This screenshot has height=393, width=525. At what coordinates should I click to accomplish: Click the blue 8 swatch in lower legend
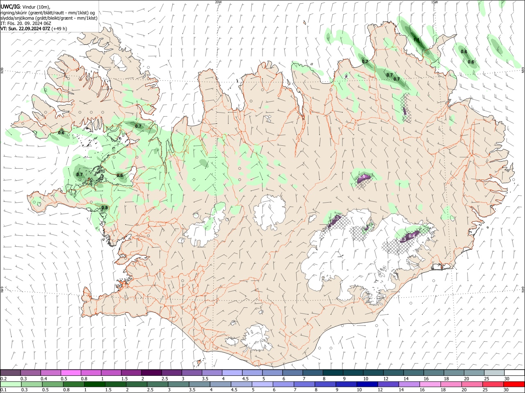(325, 384)
